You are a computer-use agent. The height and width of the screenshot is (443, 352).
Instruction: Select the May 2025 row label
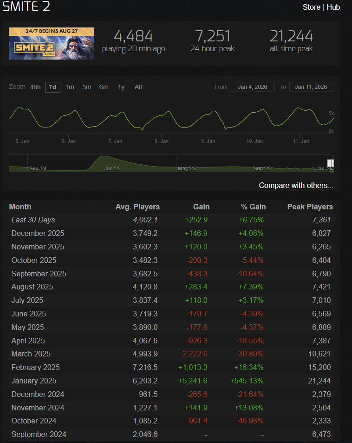(28, 327)
